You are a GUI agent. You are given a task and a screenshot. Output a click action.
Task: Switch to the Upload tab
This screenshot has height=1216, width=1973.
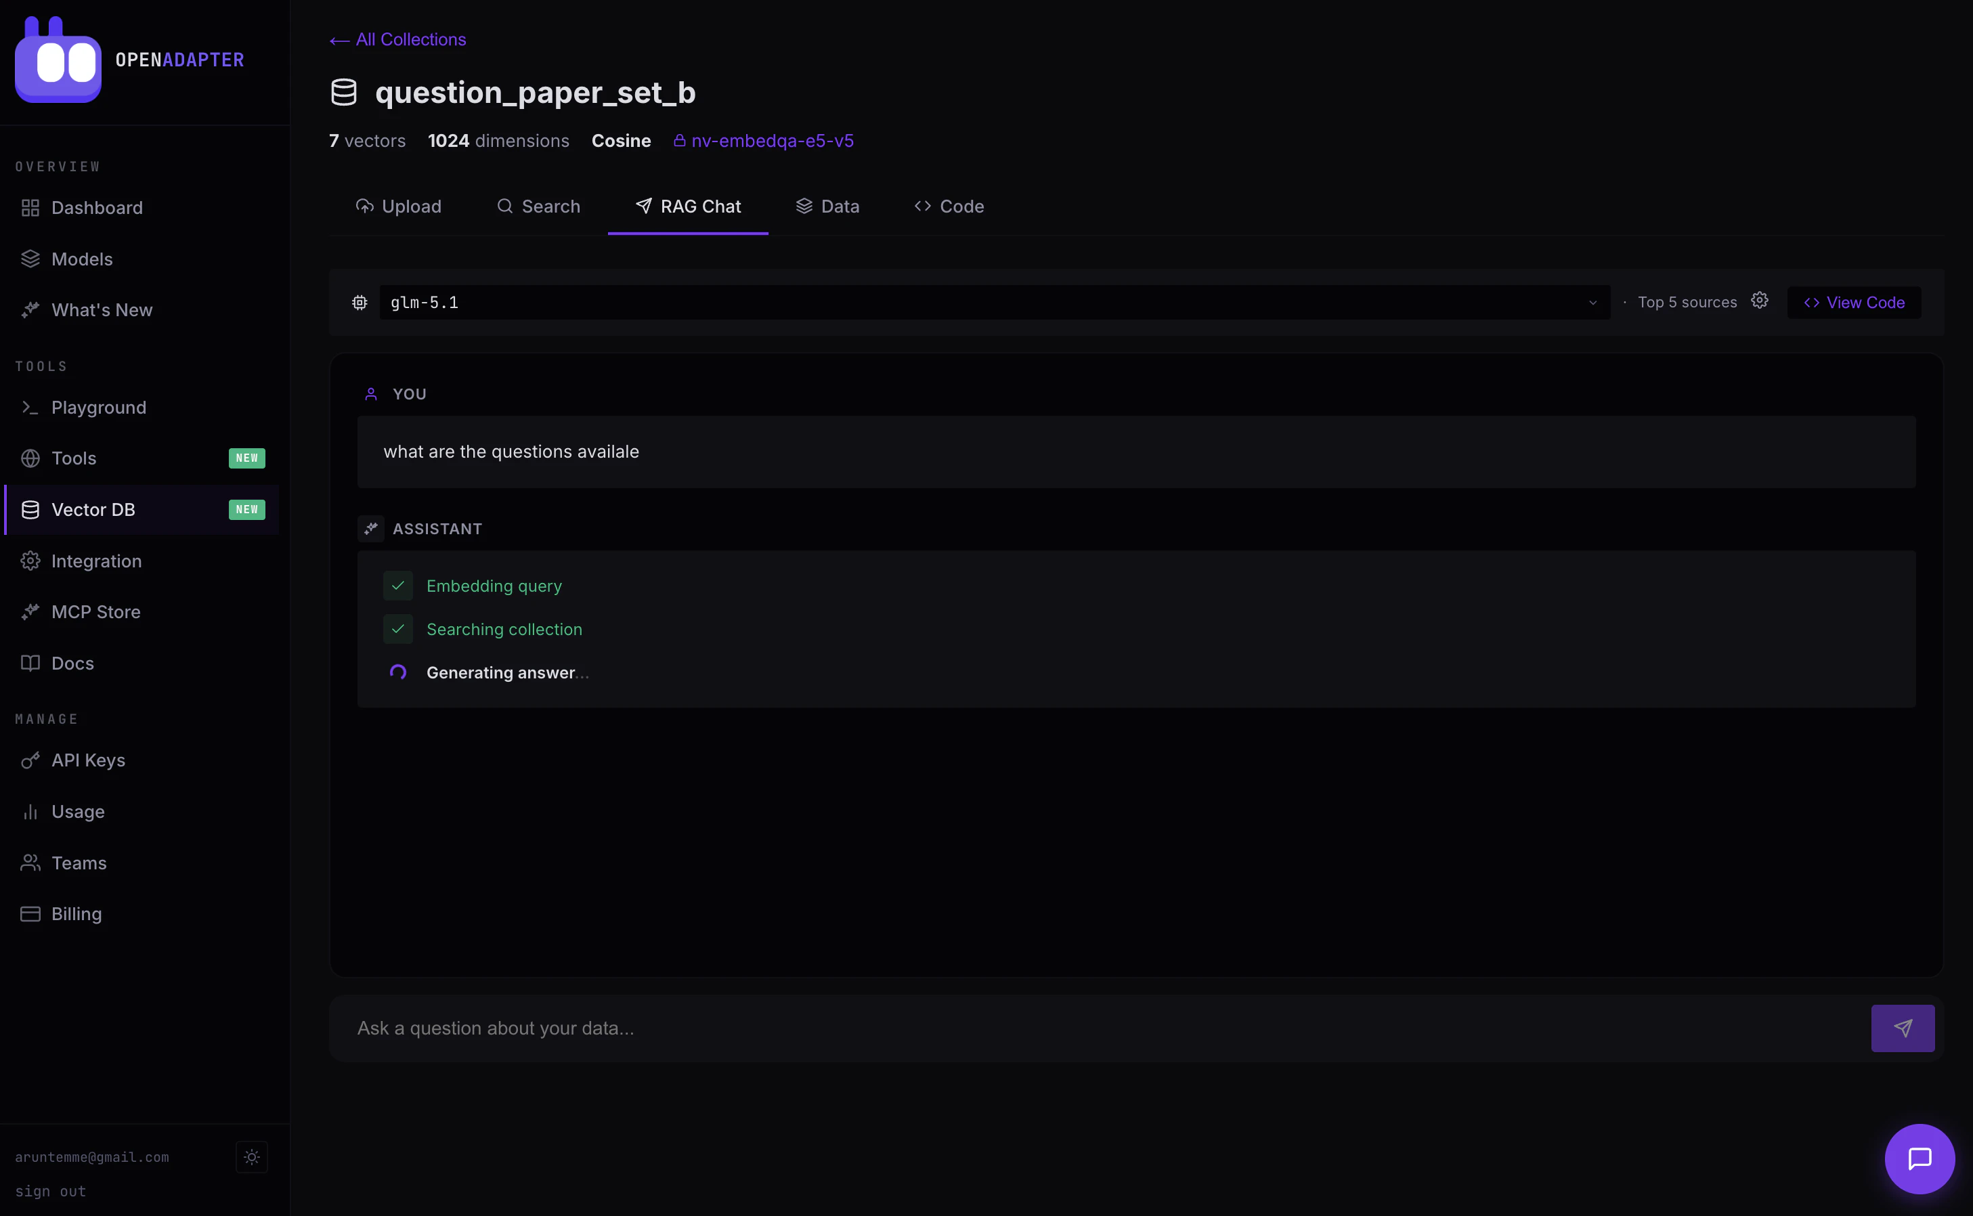(x=398, y=207)
